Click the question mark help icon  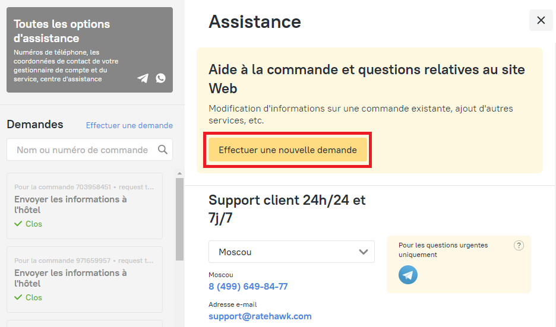[x=519, y=246]
